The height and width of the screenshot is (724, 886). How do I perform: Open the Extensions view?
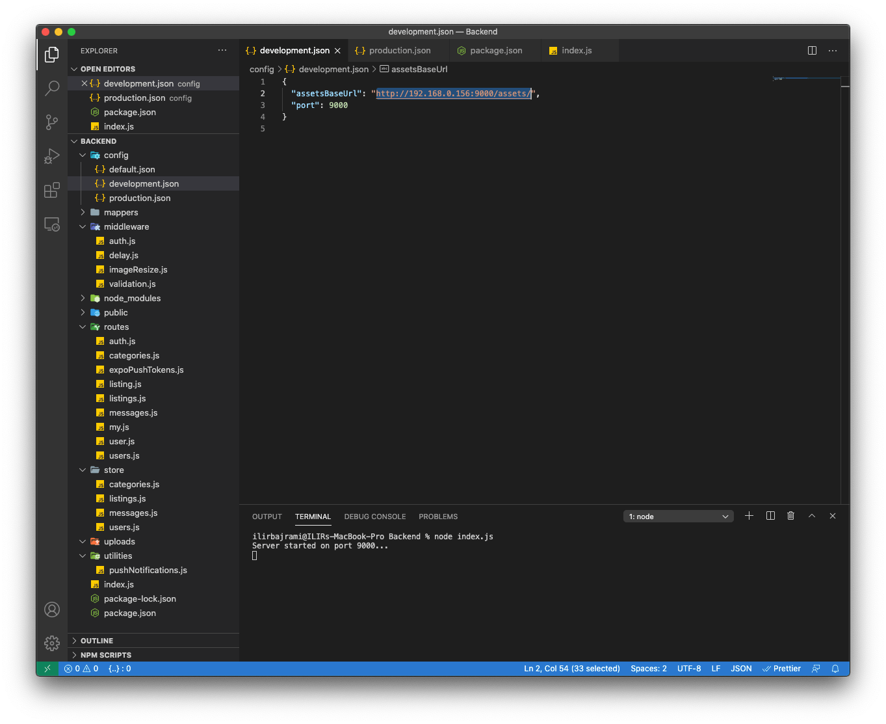click(51, 189)
